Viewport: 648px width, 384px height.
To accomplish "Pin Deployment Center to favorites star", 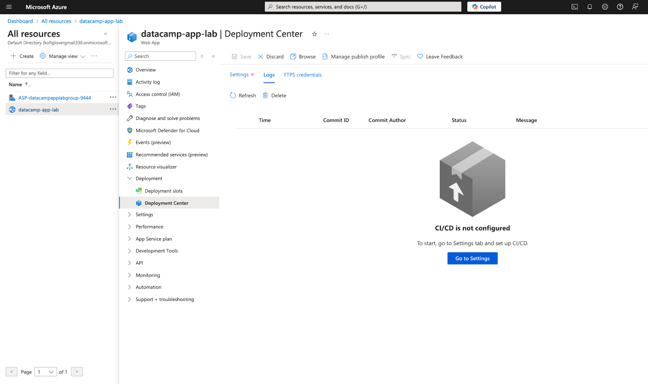I will click(314, 34).
